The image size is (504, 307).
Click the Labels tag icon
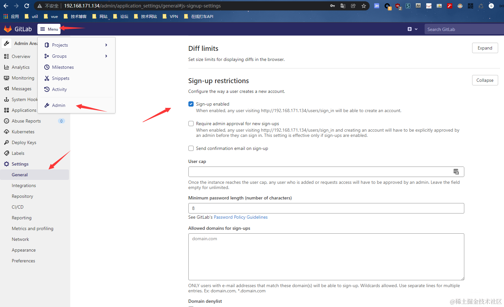(7, 153)
